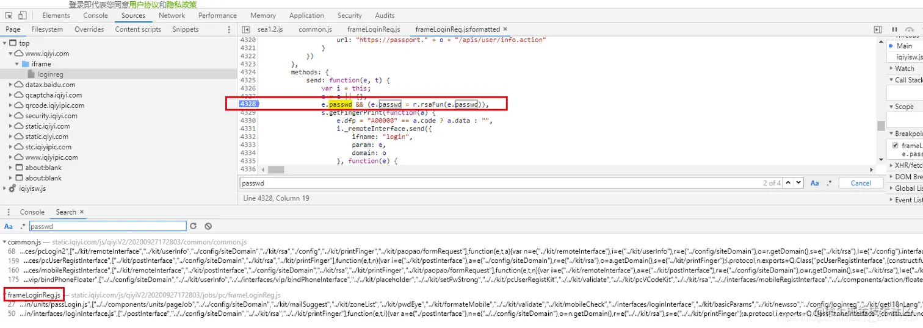Select the Filesystem navigator tab
923x328 pixels.
(x=47, y=29)
